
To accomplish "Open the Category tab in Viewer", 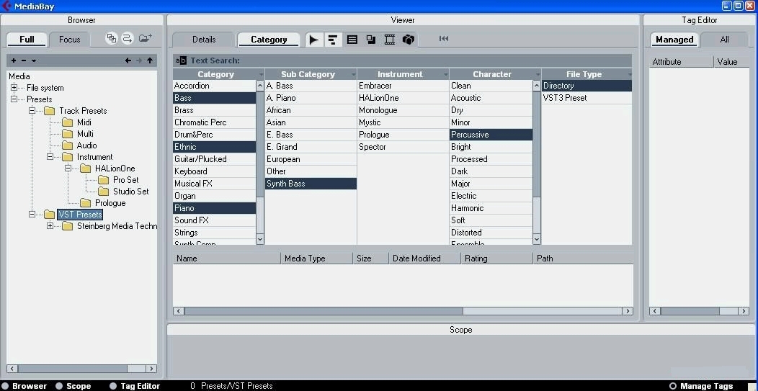I will pyautogui.click(x=269, y=40).
